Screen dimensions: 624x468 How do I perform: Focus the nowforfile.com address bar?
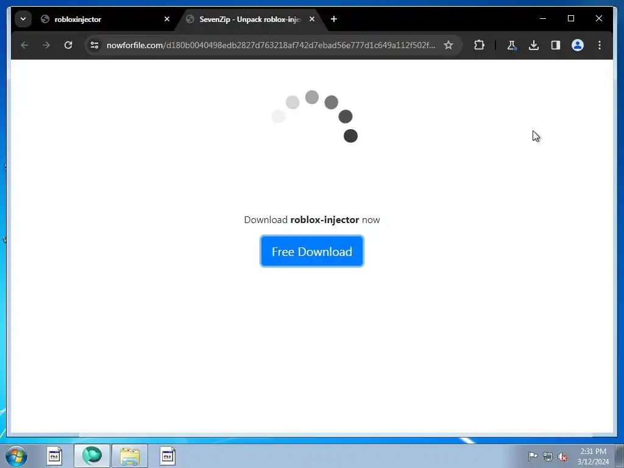point(271,45)
